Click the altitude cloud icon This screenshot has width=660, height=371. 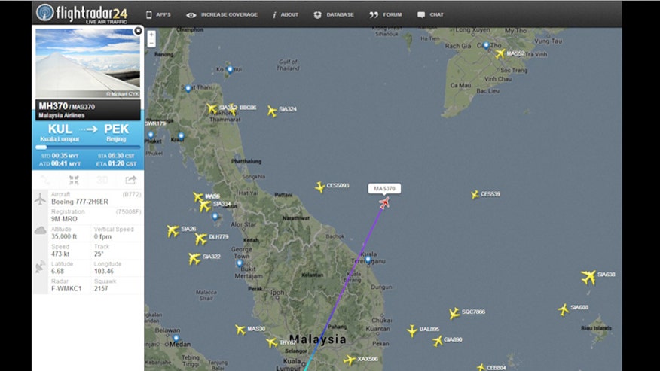click(41, 230)
